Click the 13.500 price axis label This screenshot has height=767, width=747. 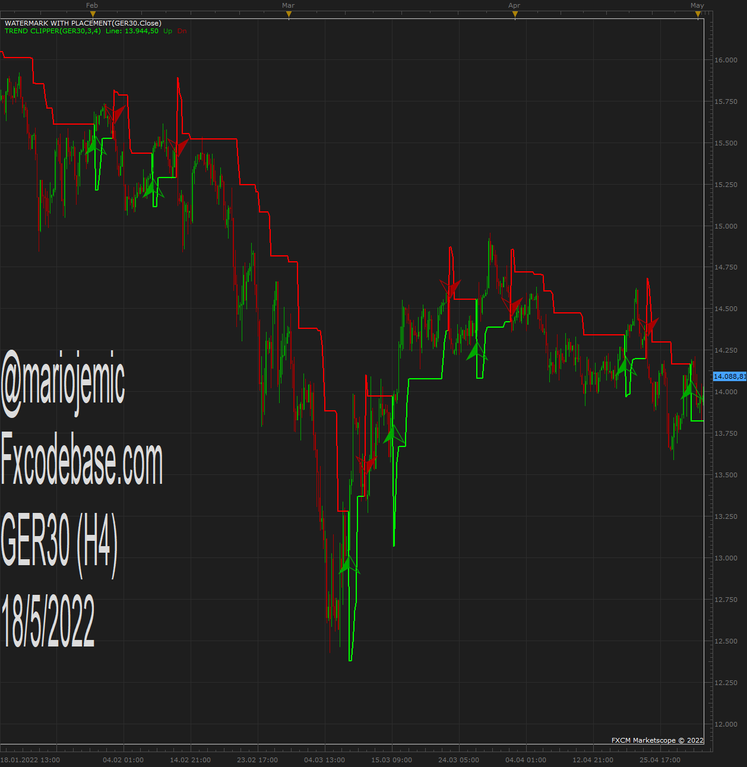tap(726, 475)
